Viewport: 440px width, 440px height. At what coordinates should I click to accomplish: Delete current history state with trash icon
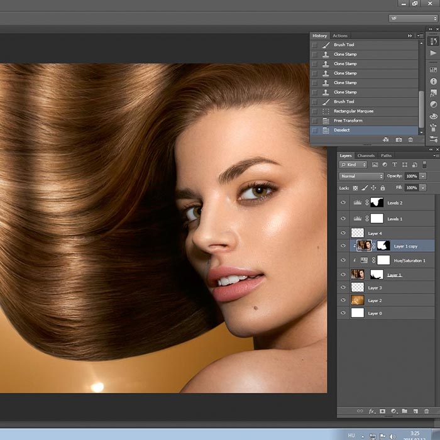410,140
